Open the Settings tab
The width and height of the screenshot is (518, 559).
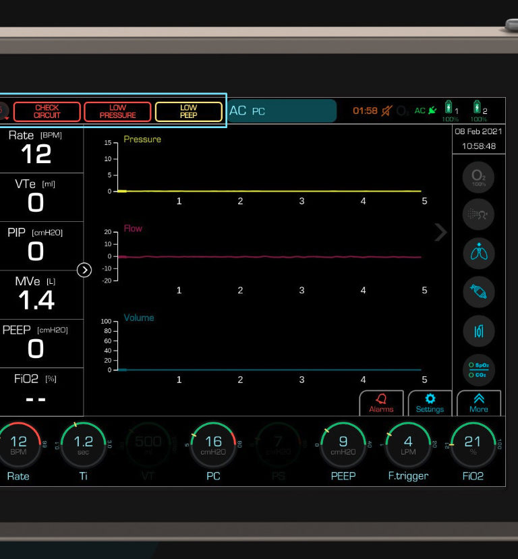[430, 403]
